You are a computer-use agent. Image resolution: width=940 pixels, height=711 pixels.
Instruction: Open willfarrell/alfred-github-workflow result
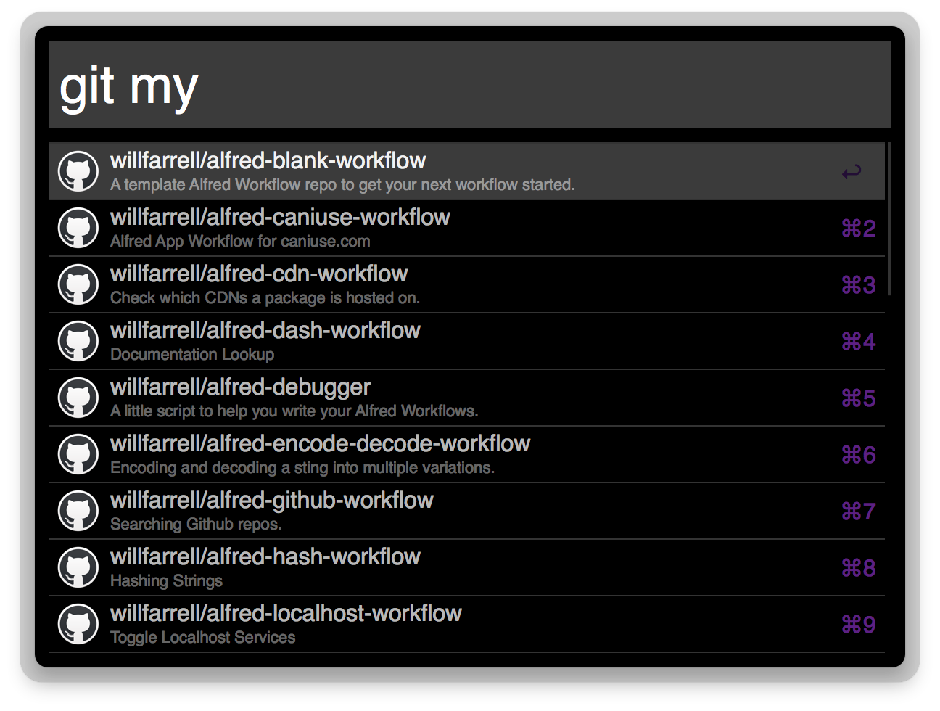[x=467, y=511]
